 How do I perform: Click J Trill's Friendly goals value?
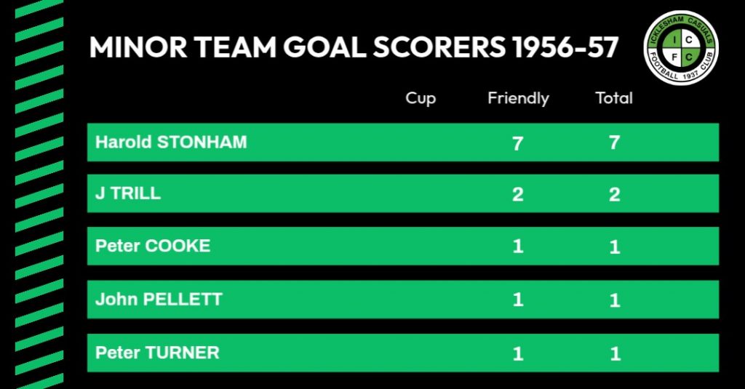518,194
